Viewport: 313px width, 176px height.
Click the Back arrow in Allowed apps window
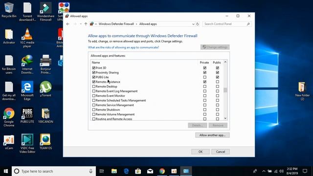[x=68, y=24]
